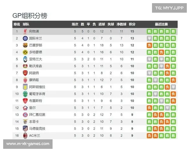Click Barcelona's orange 负 recent result badge

coord(149,45)
